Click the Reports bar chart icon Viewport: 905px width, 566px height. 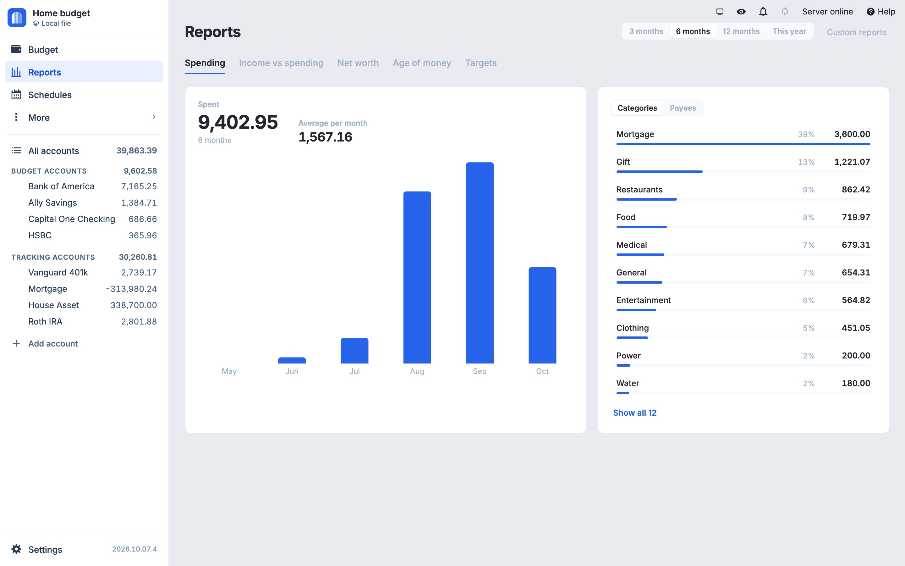tap(16, 72)
